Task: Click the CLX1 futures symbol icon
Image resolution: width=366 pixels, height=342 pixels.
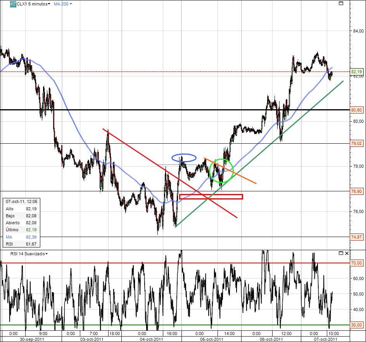Action: point(13,4)
